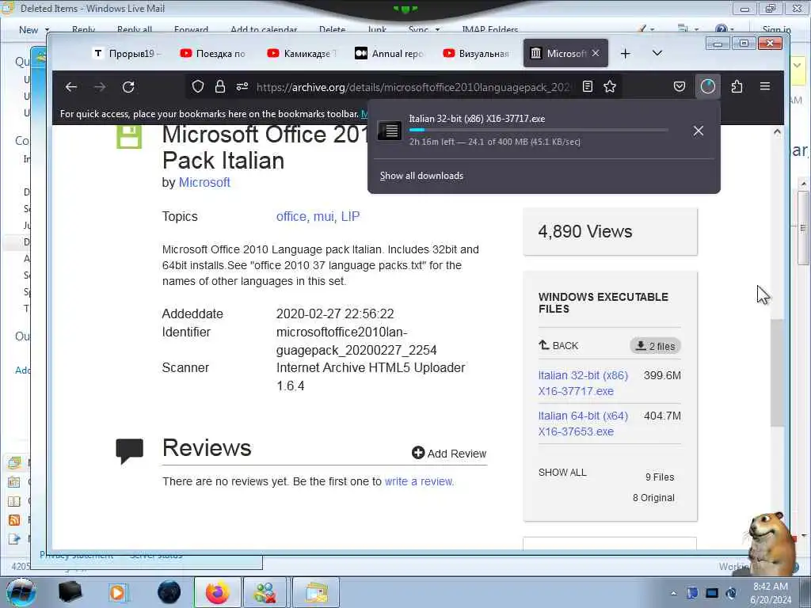Viewport: 811px width, 608px height.
Task: Click Show all downloads
Action: coord(421,176)
